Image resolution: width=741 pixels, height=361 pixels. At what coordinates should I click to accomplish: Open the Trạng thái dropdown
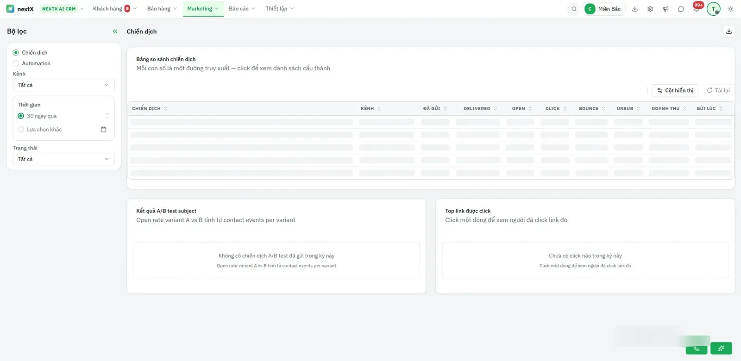pos(63,159)
